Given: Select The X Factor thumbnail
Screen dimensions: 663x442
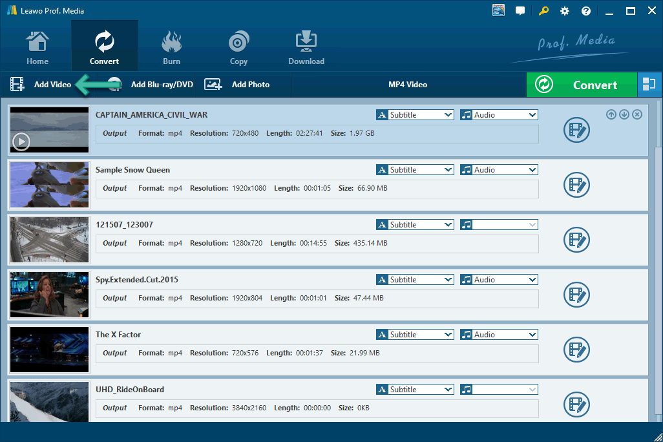Looking at the screenshot, I should 50,350.
